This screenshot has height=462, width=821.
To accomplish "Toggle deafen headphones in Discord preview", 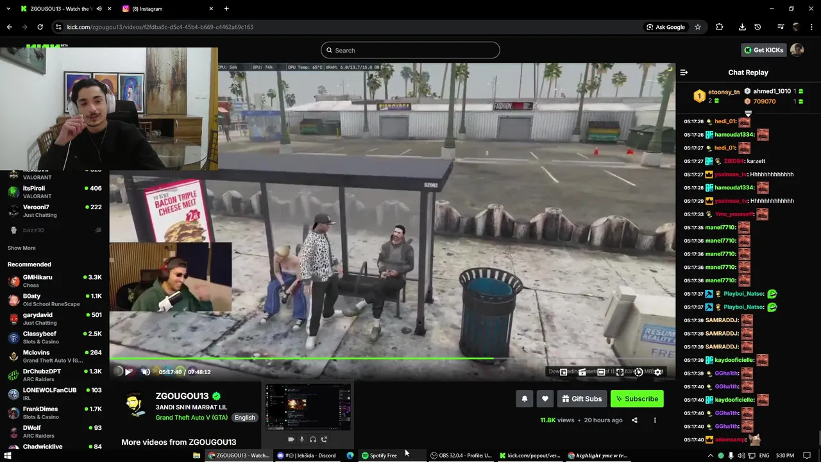I will pos(313,440).
